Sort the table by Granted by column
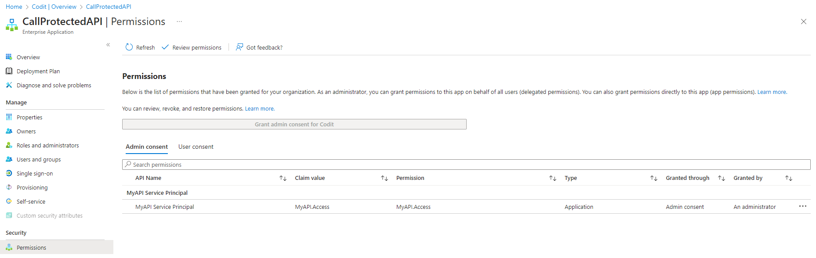 pos(788,178)
